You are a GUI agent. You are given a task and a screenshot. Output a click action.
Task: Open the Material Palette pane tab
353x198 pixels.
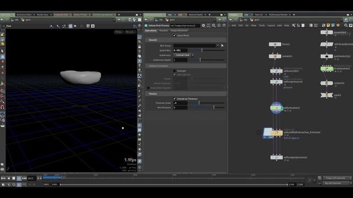(x=196, y=15)
